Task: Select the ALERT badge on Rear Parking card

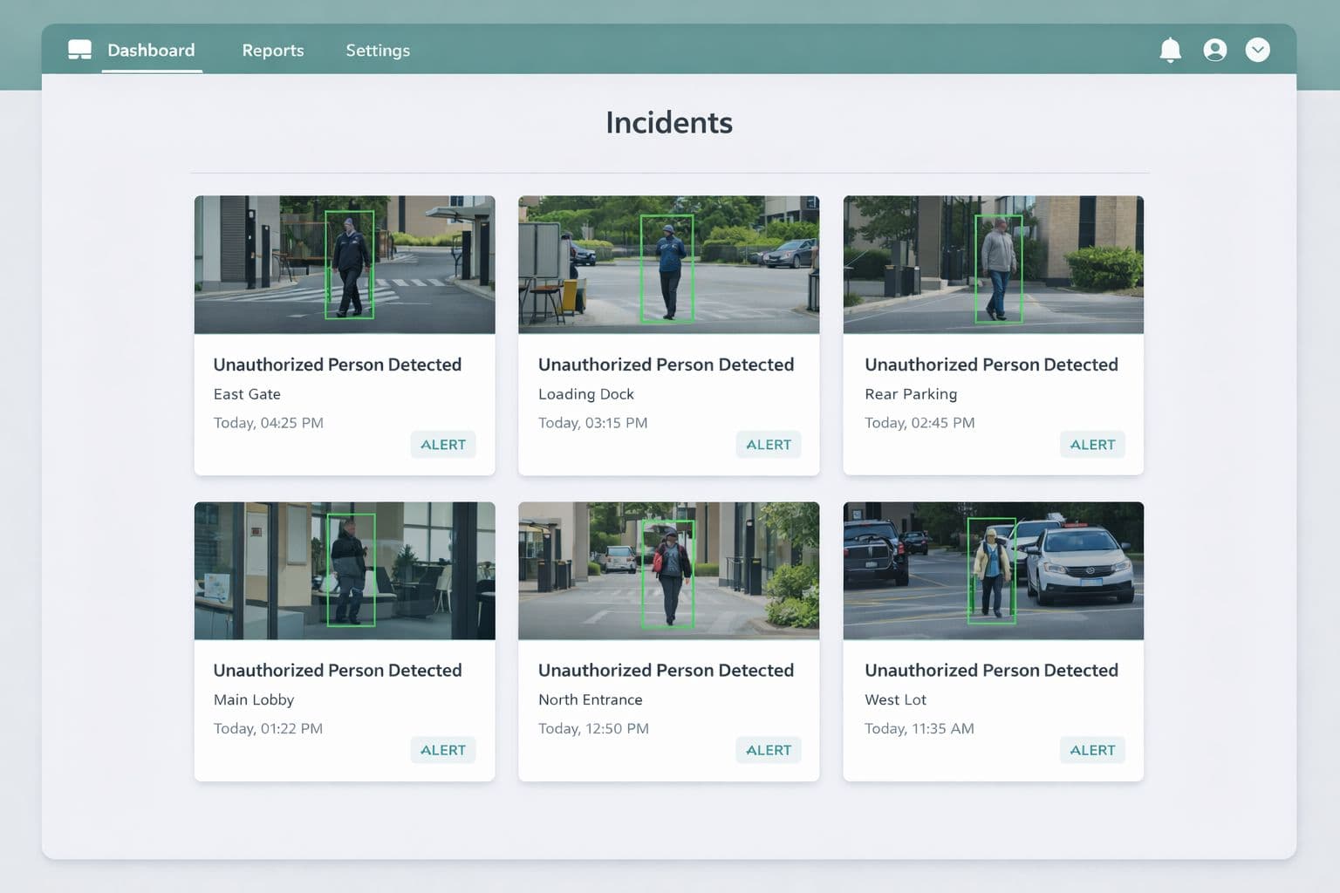Action: (1092, 444)
